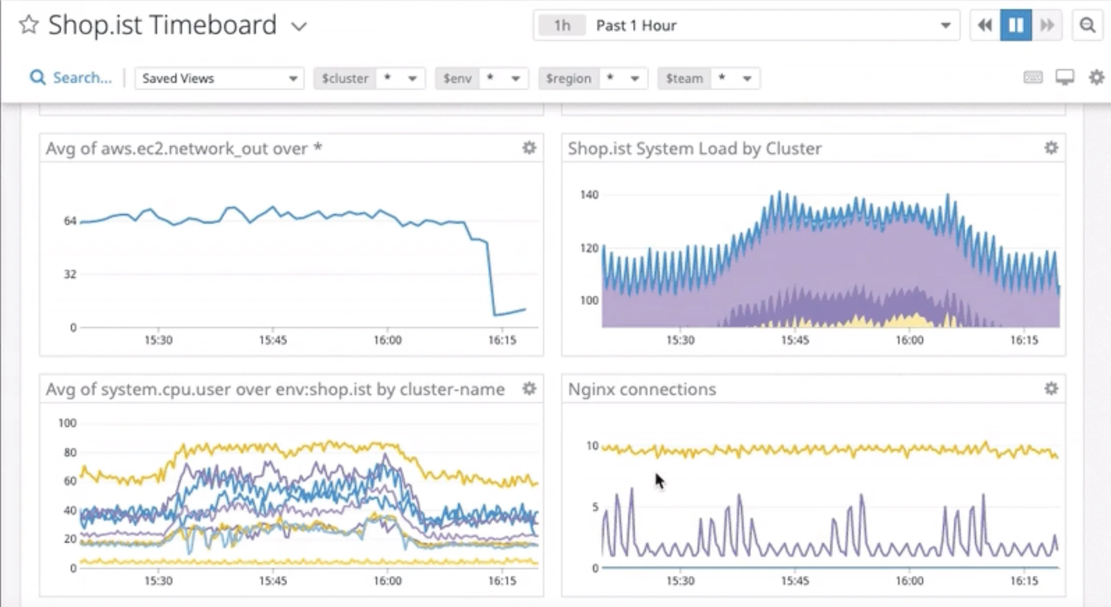1111x607 pixels.
Task: Rewind the timeboard to an earlier time
Action: click(x=984, y=25)
